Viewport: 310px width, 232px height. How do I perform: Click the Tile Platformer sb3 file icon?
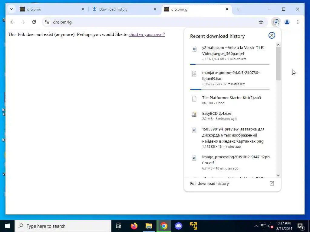point(194,99)
